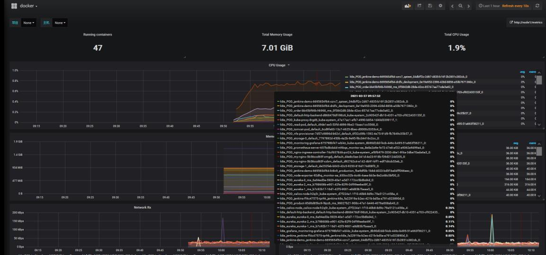Image resolution: width=546 pixels, height=255 pixels.
Task: Click jenkins-demo drdfx_devlopment legend color swatch
Action: [x=347, y=82]
